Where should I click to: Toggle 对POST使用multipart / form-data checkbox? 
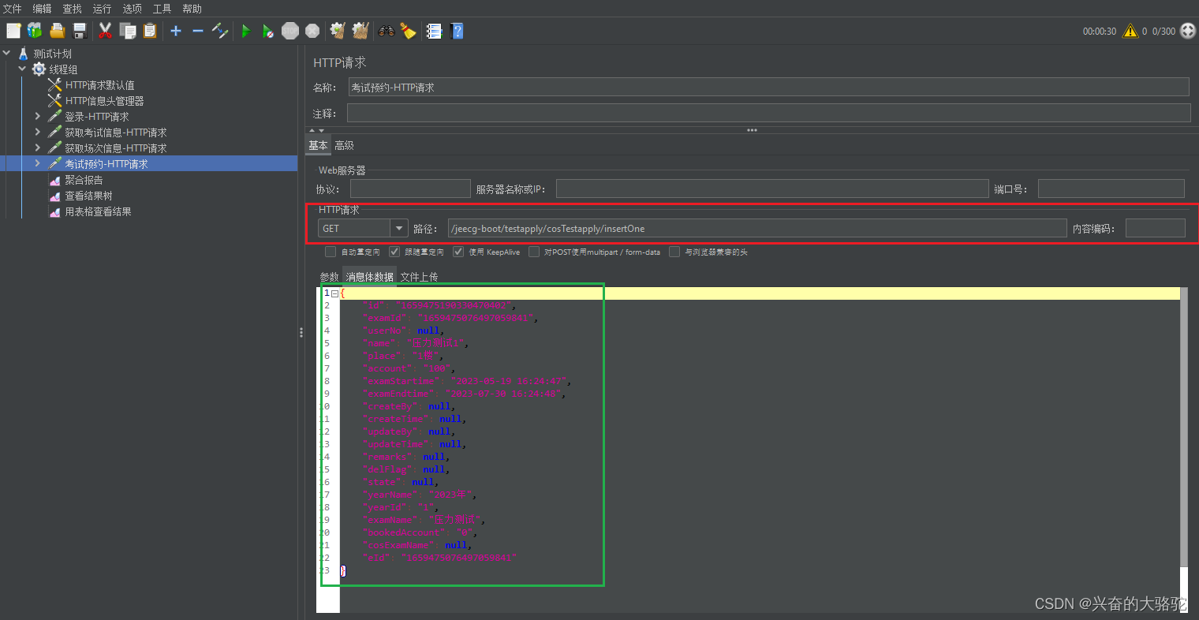534,252
